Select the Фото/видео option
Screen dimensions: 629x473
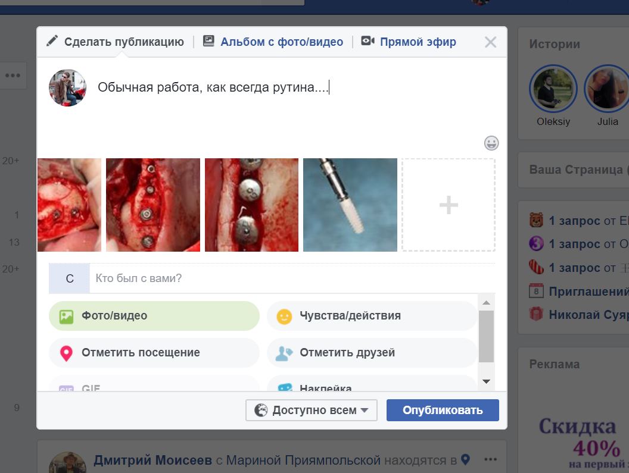point(154,316)
